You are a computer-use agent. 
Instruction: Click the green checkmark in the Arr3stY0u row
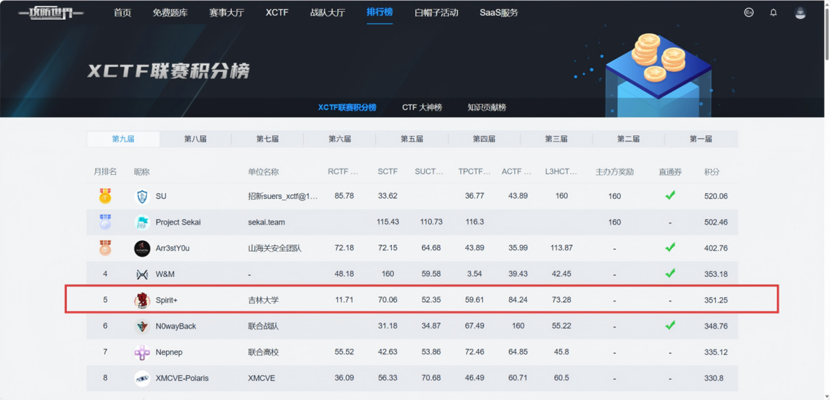click(x=670, y=247)
